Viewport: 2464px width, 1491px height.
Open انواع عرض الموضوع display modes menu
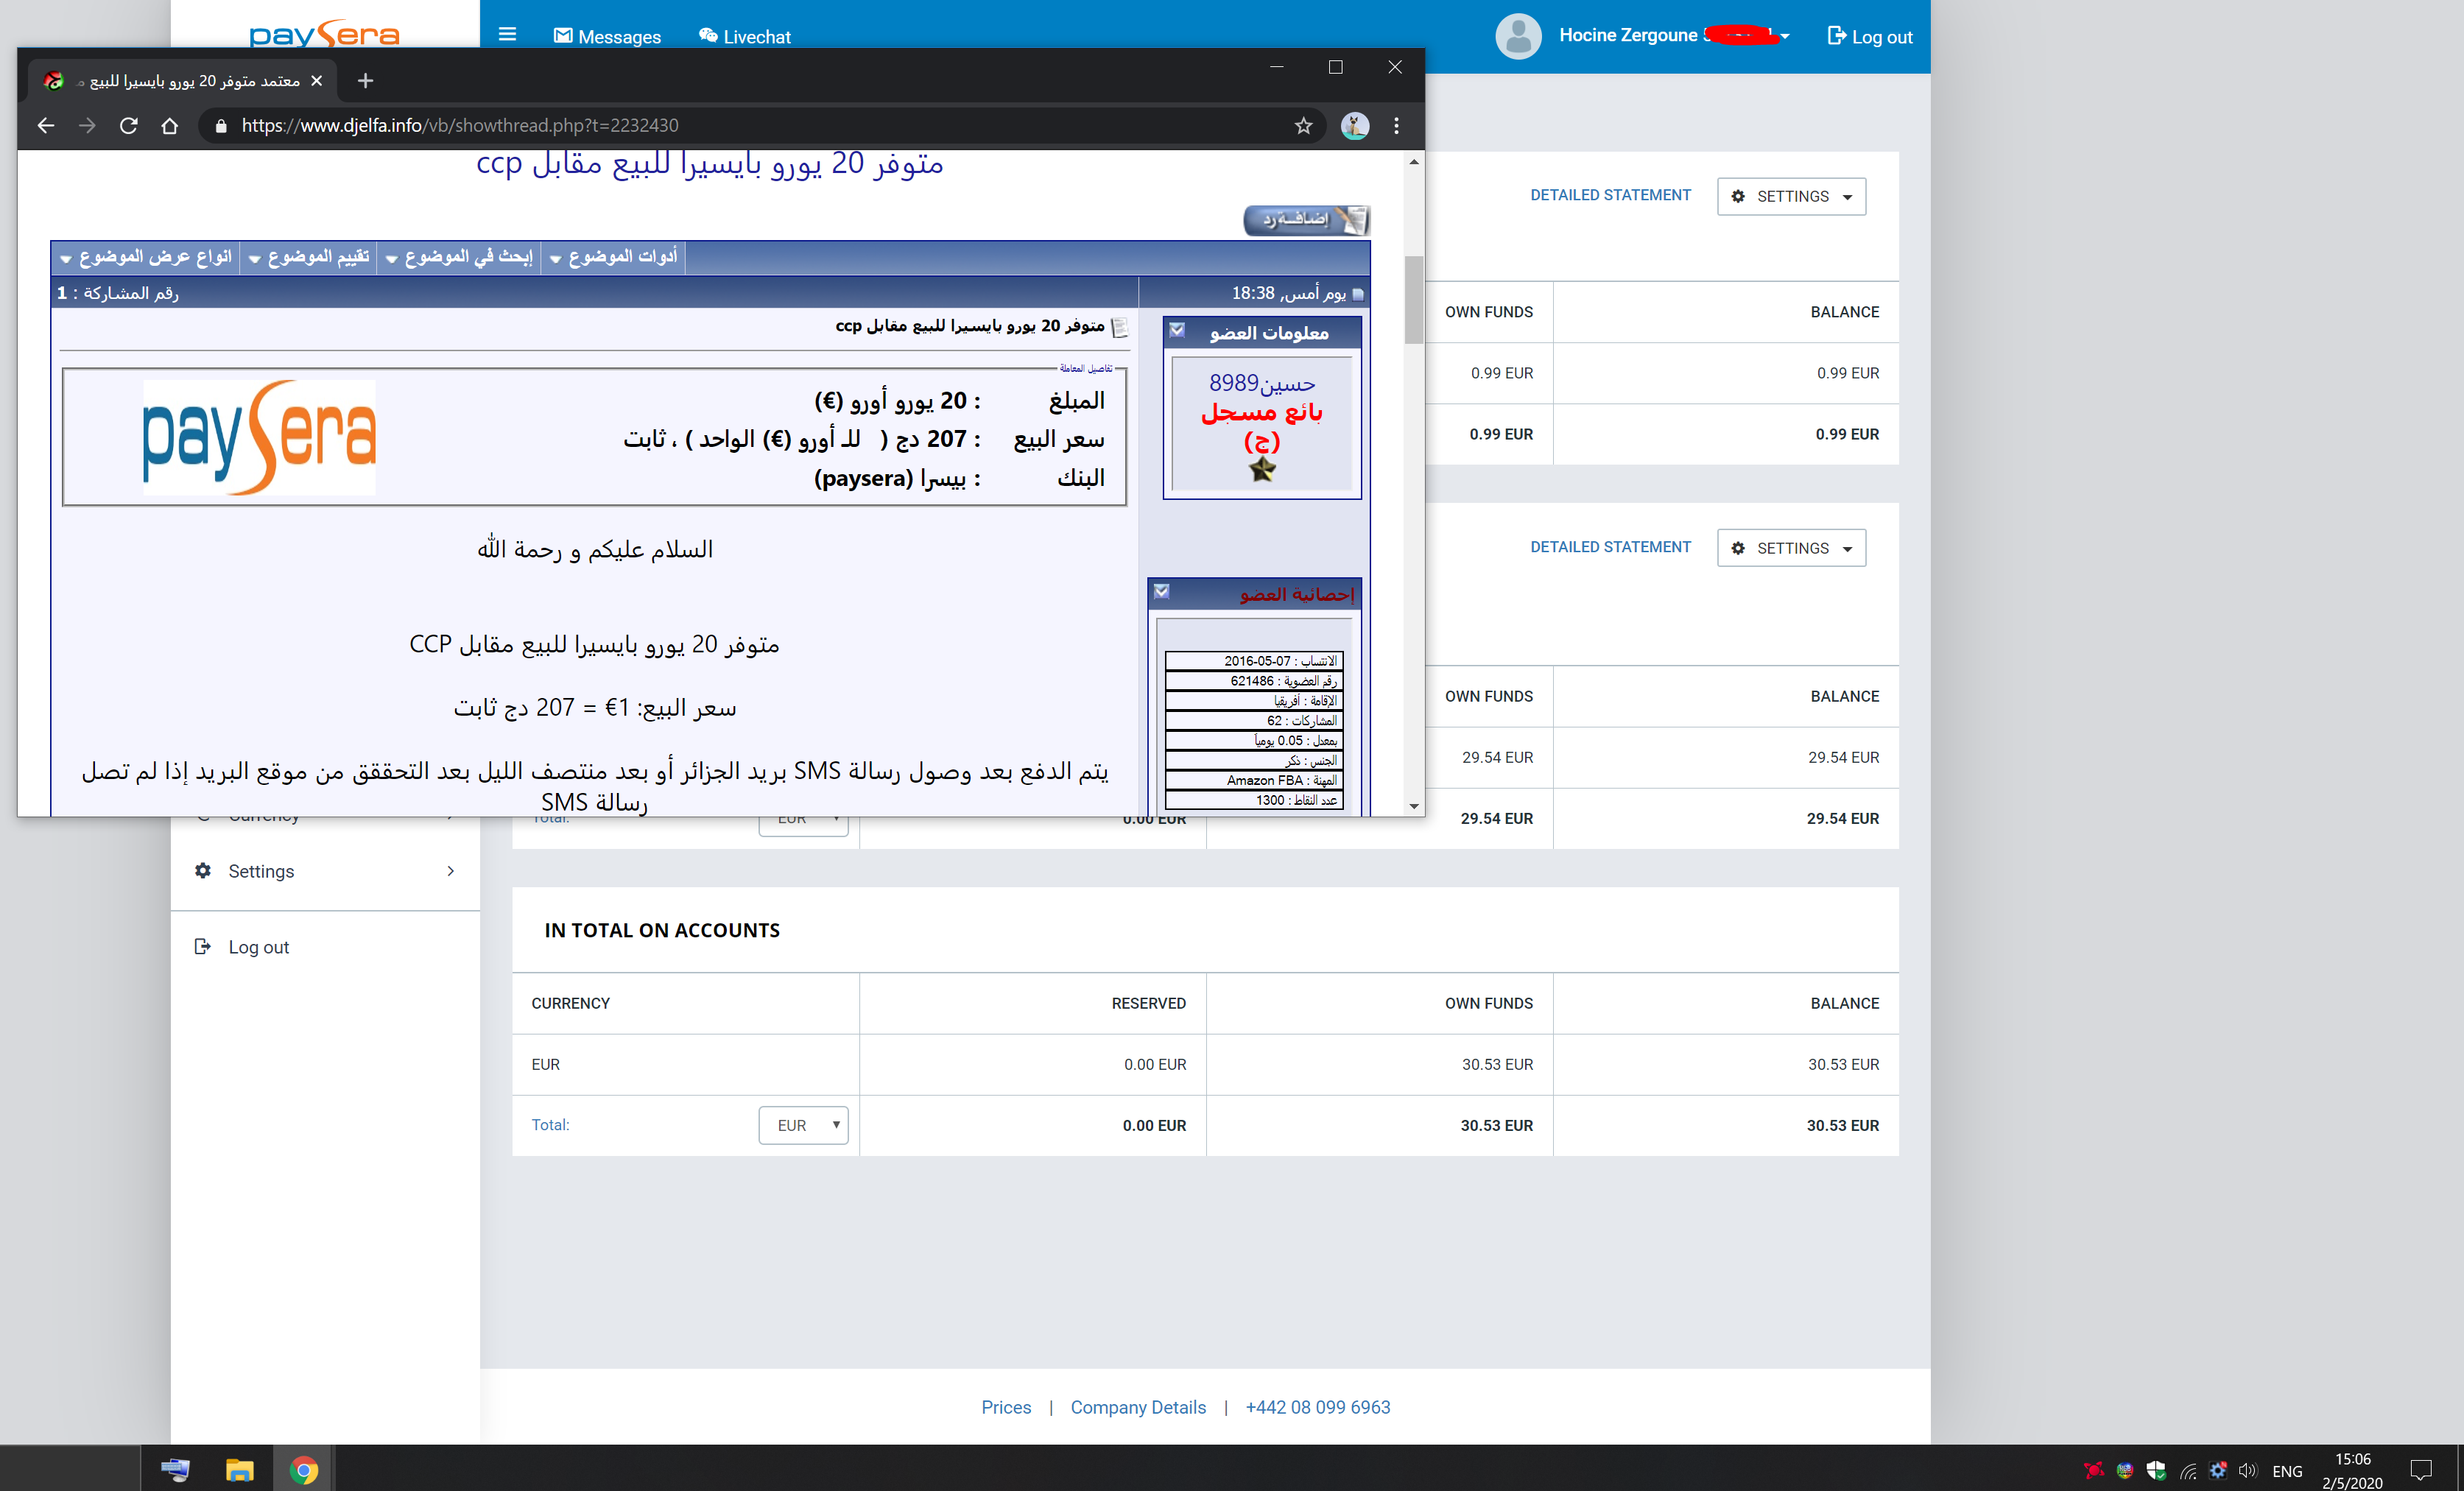(146, 257)
